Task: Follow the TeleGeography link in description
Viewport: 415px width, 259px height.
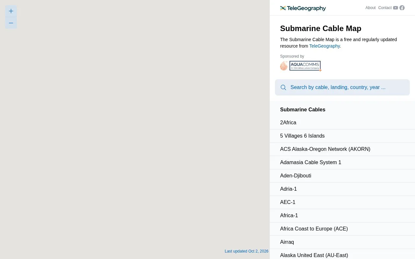Action: click(324, 46)
